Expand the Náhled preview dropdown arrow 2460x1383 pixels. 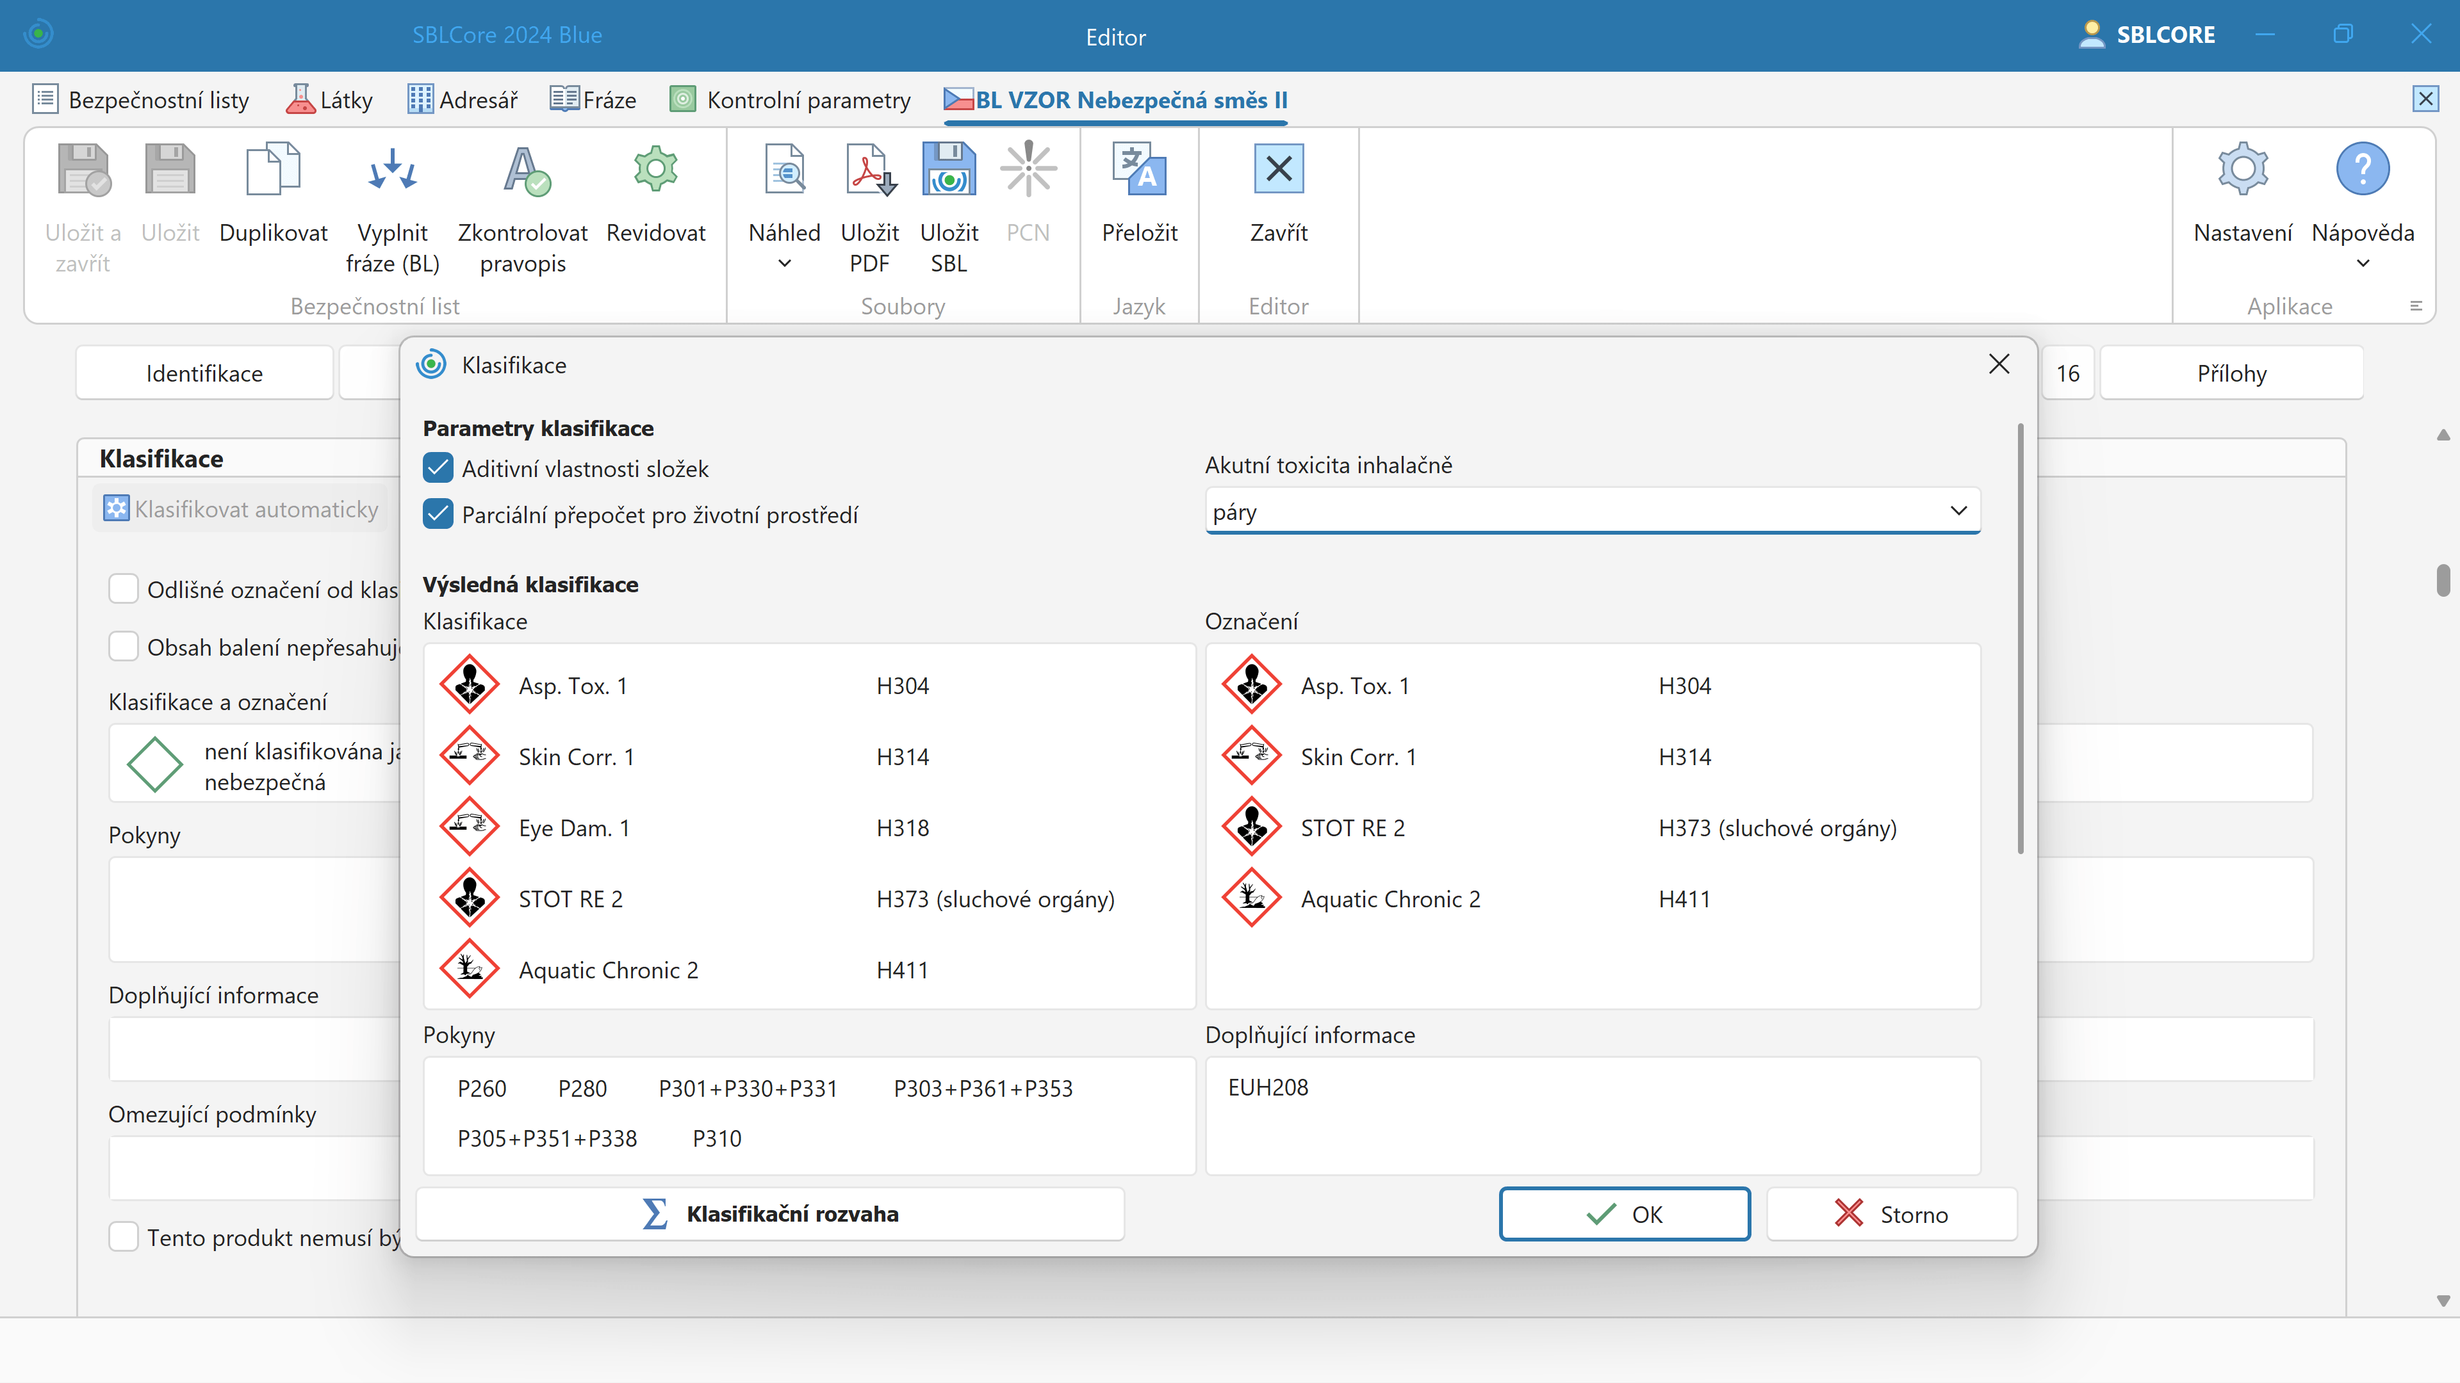tap(784, 264)
